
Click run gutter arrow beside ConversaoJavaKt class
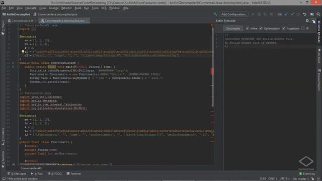tap(13, 63)
